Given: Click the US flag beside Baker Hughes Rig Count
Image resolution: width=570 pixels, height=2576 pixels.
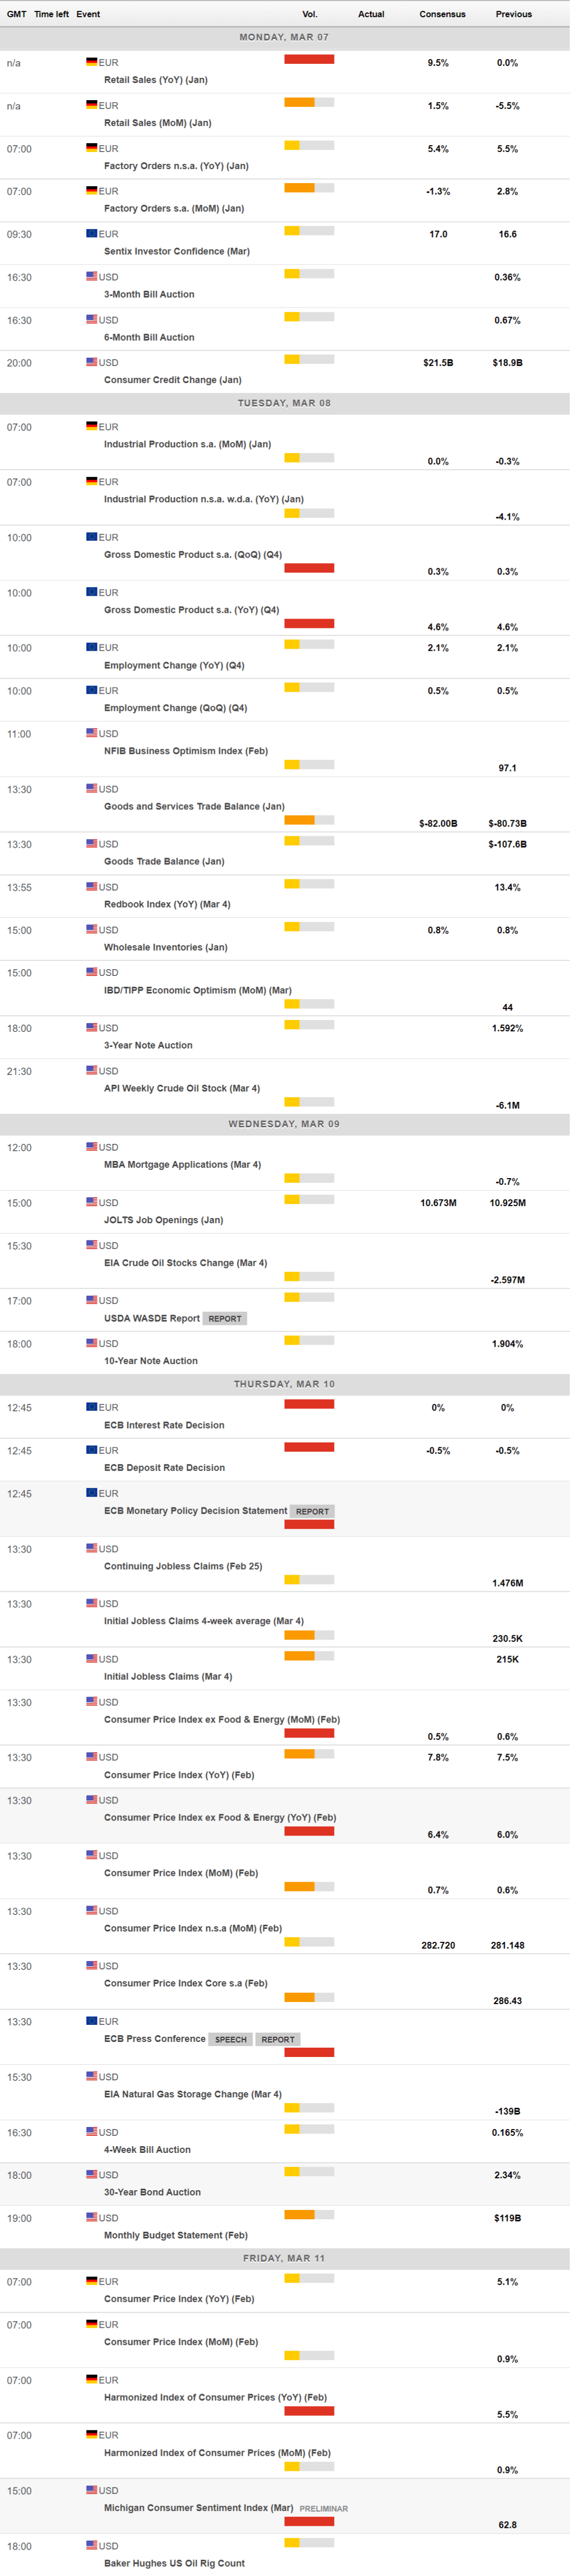Looking at the screenshot, I should pos(91,2545).
